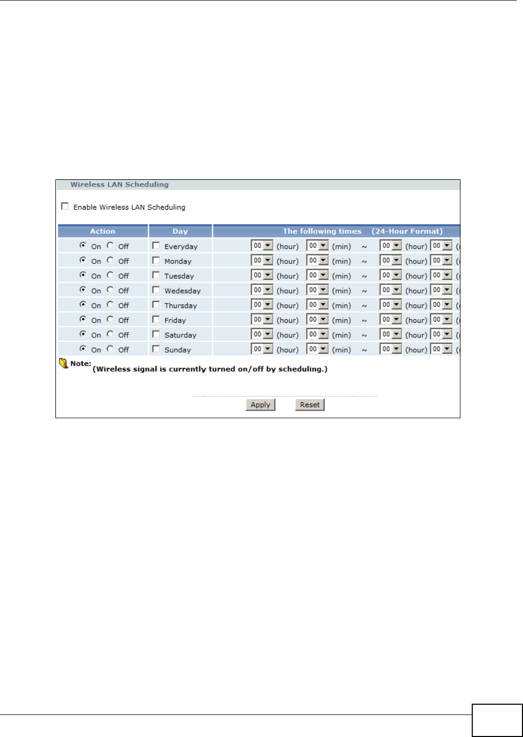Open Everyday start minute dropdown
Image resolution: width=523 pixels, height=737 pixels.
coord(317,246)
